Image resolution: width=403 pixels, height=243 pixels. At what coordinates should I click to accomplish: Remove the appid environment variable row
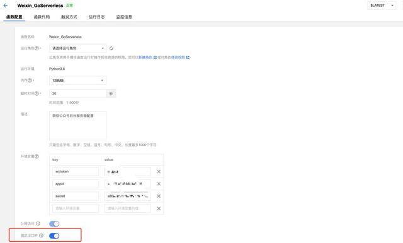click(x=159, y=184)
